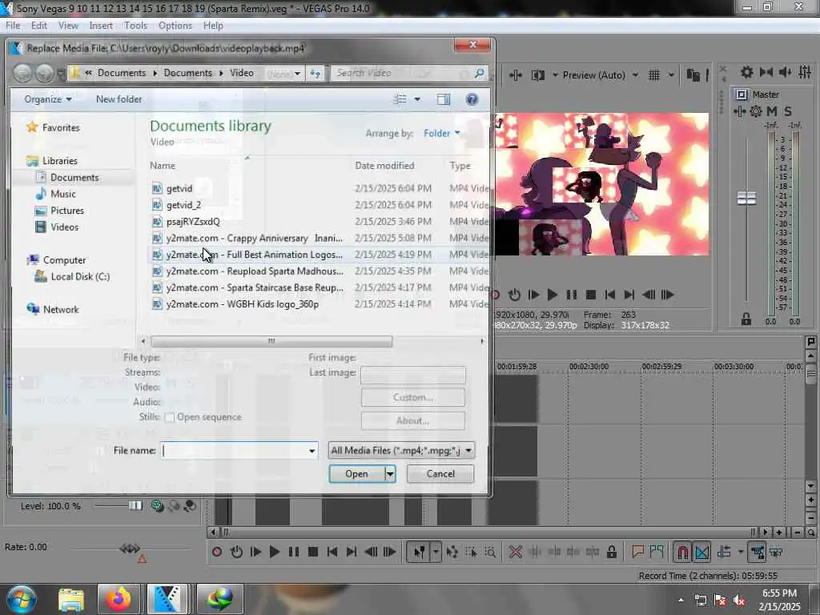The width and height of the screenshot is (820, 615).
Task: Select the Zoom Edit tool in the timeline toolbar
Action: (490, 552)
